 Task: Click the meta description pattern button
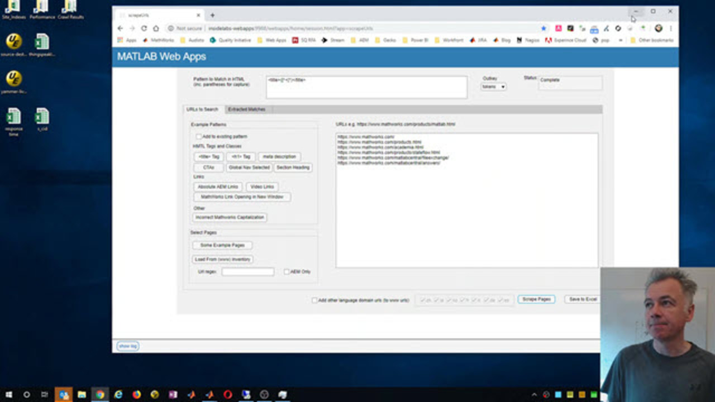[x=279, y=157]
